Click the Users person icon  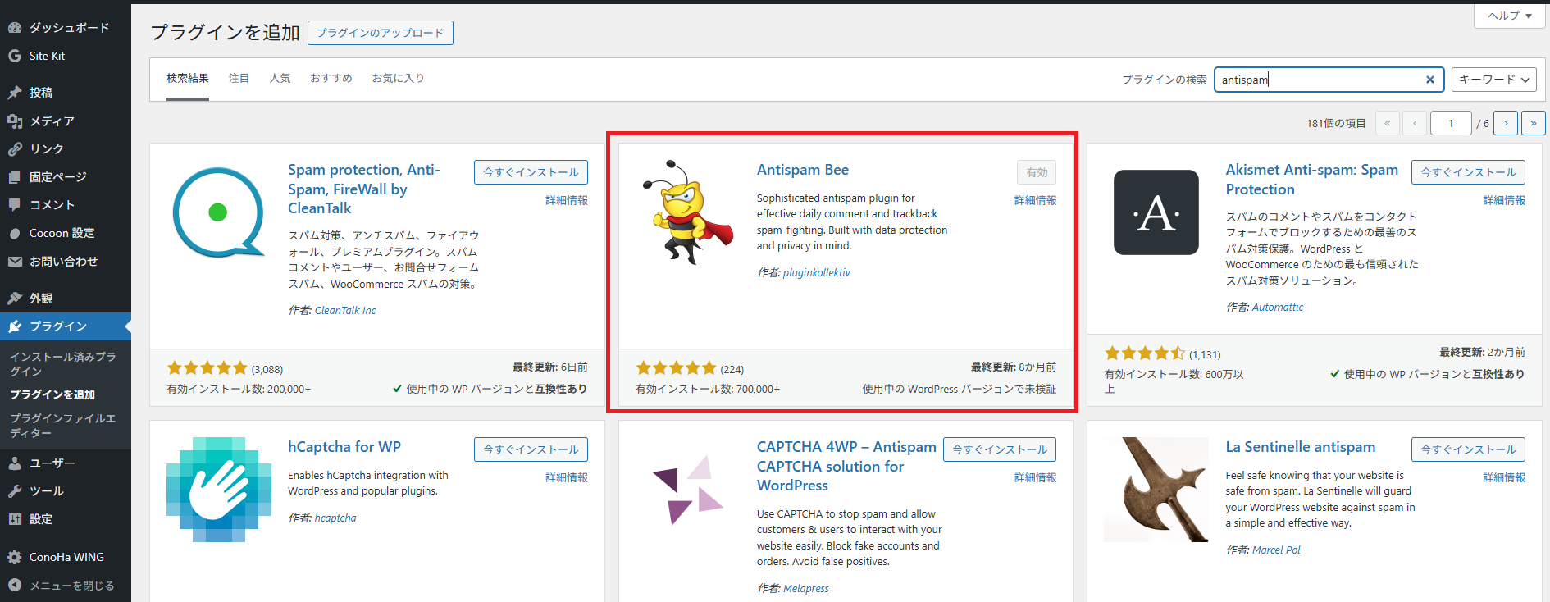pyautogui.click(x=15, y=463)
